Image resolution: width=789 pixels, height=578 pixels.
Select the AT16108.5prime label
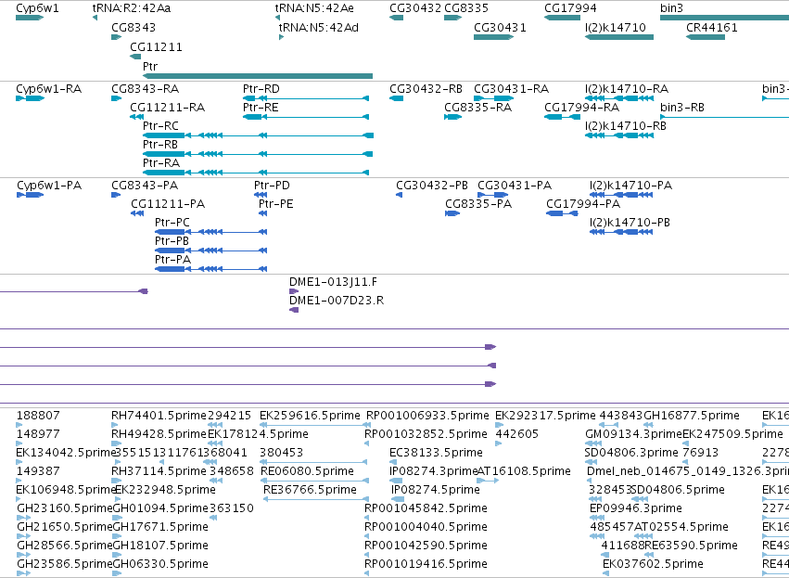coord(523,471)
